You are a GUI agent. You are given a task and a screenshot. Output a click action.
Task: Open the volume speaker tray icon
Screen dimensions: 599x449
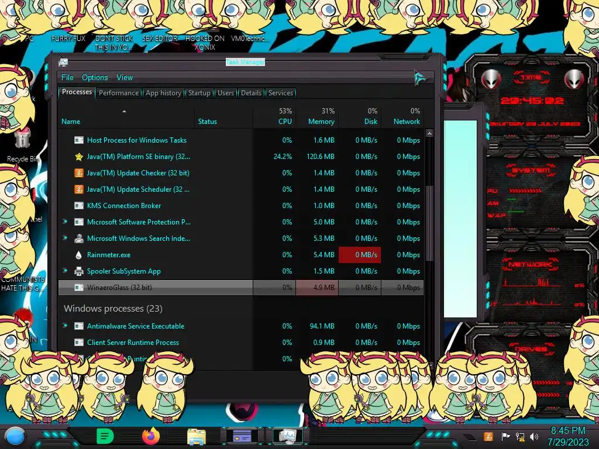[533, 436]
